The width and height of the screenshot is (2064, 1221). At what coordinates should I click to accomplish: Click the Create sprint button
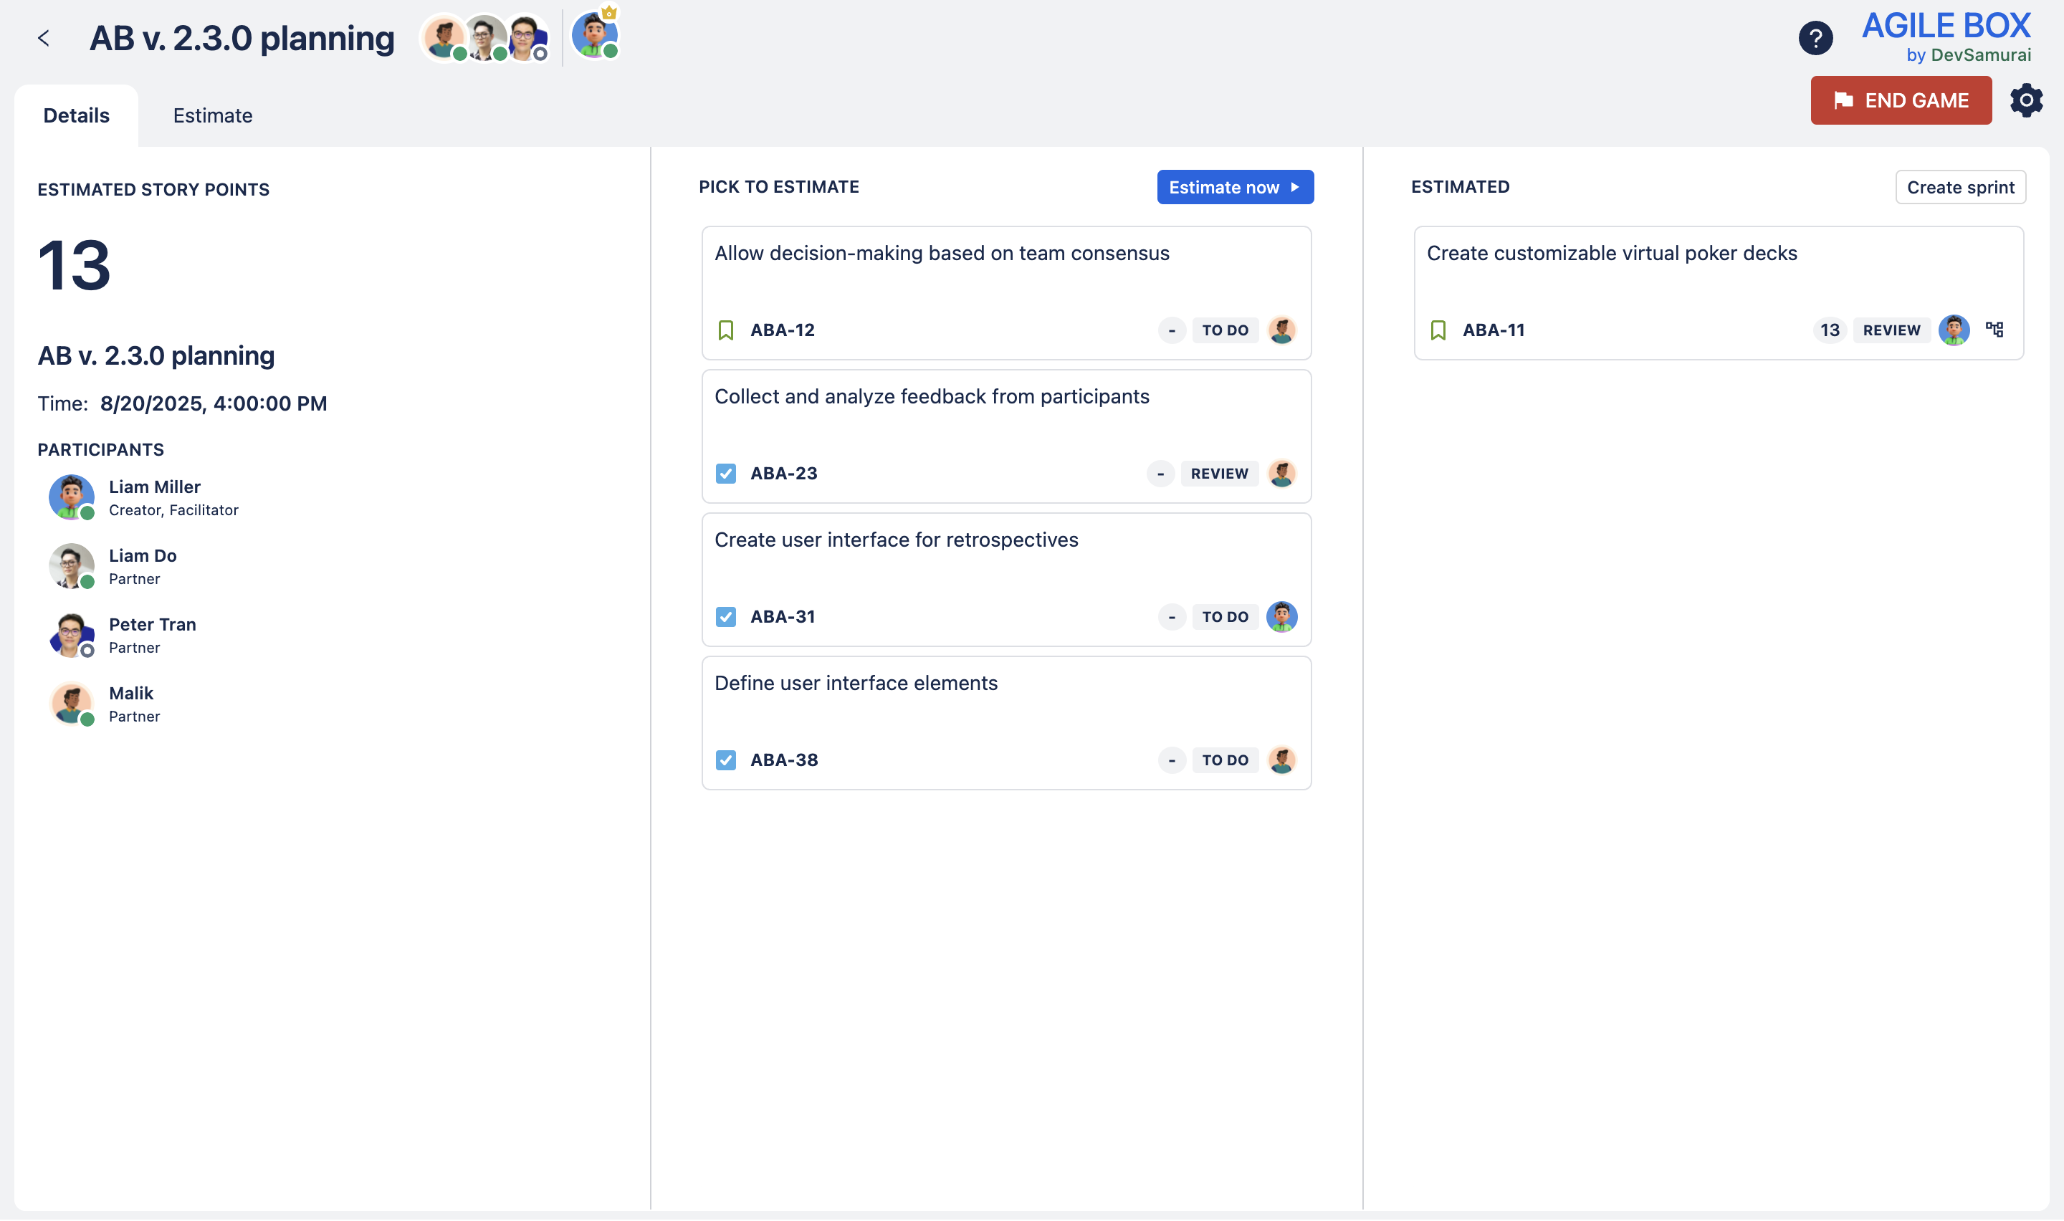[1959, 188]
